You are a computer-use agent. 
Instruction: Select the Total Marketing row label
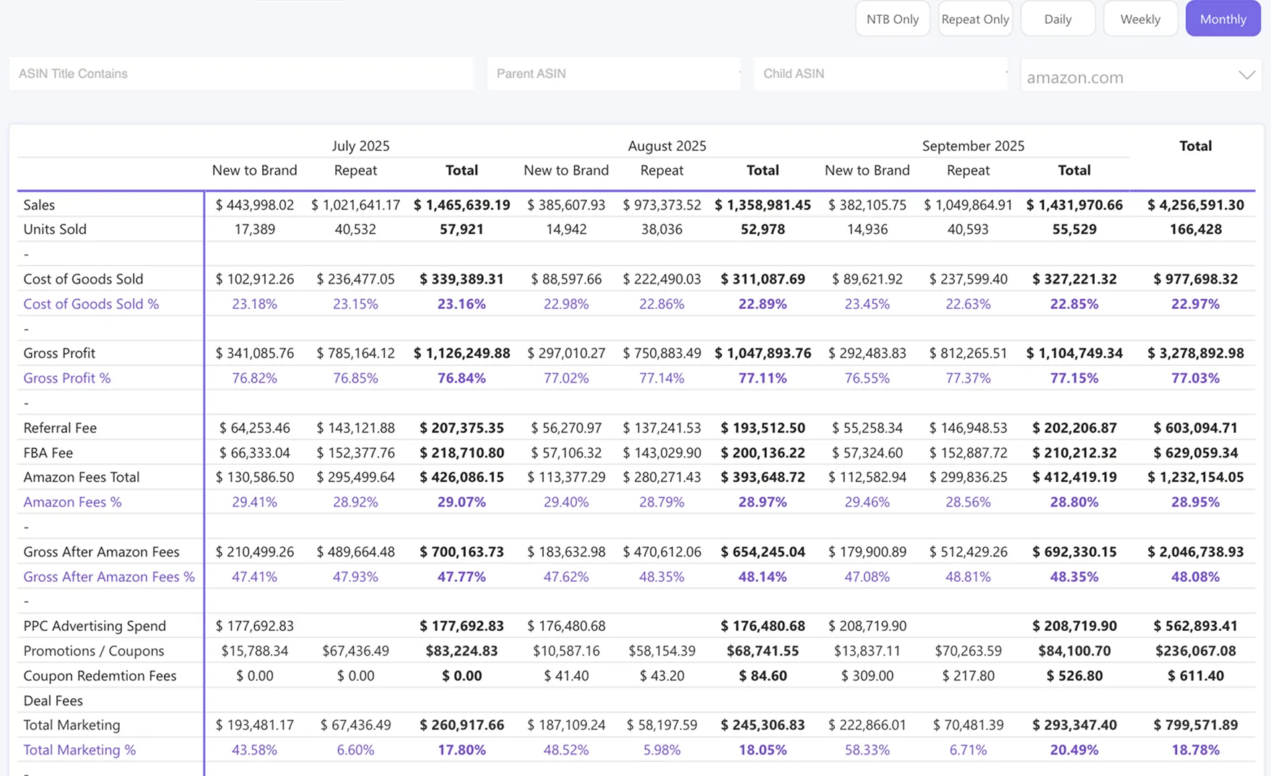71,725
